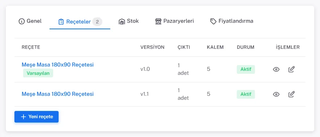Click the v1.0 version cell

pyautogui.click(x=145, y=69)
